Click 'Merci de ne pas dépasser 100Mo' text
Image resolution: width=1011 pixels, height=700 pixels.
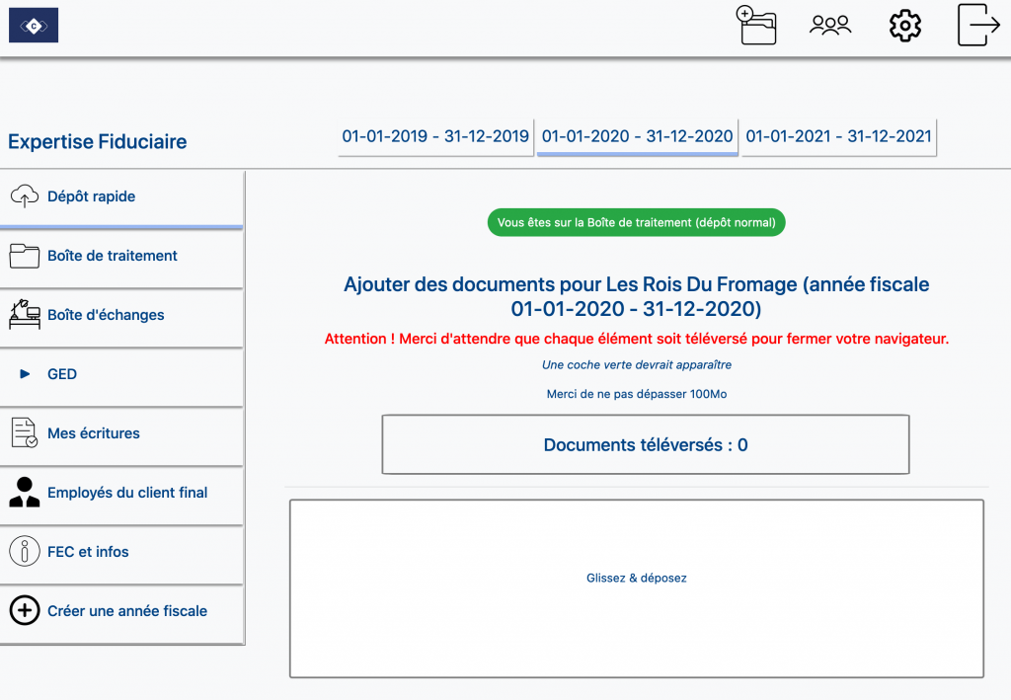[637, 394]
